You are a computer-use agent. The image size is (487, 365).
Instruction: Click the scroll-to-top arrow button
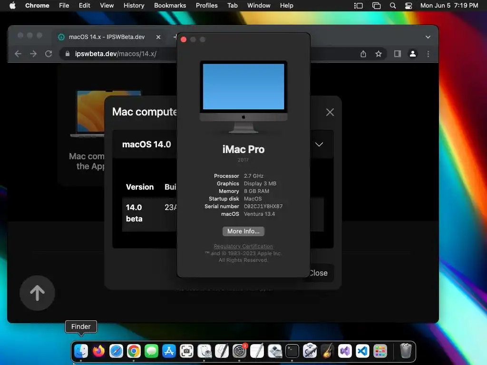tap(37, 293)
